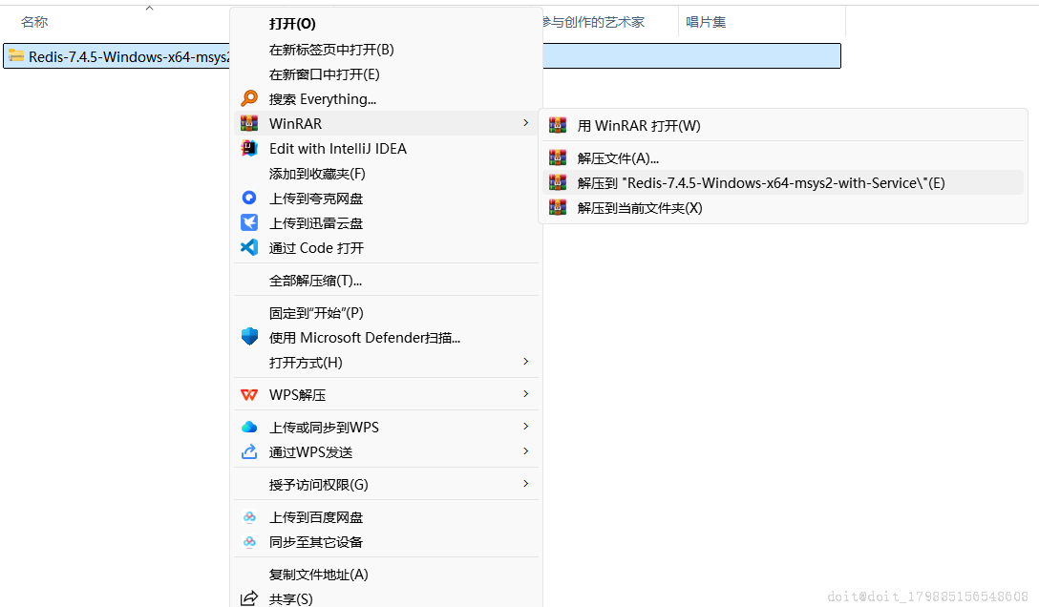Select the WPS解压 red icon
This screenshot has width=1039, height=607.
(x=248, y=394)
